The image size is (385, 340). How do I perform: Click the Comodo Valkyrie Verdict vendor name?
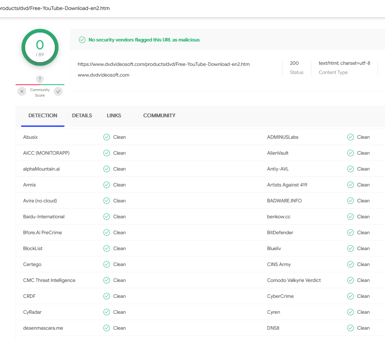click(294, 280)
